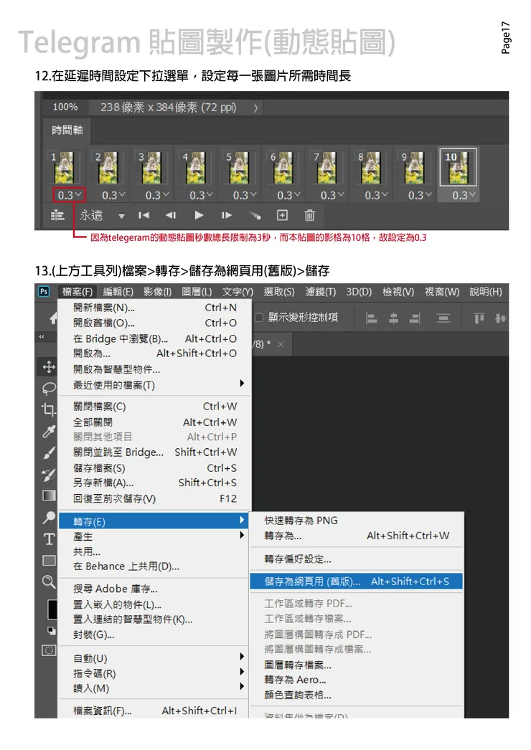Click the foreground black color swatch
The width and height of the screenshot is (531, 750).
(x=52, y=609)
